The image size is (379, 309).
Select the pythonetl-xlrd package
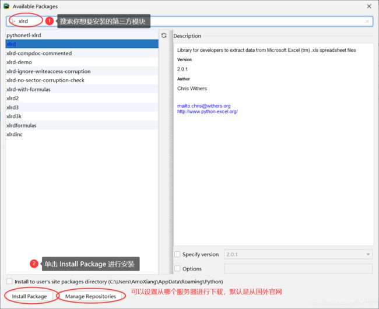coord(82,35)
